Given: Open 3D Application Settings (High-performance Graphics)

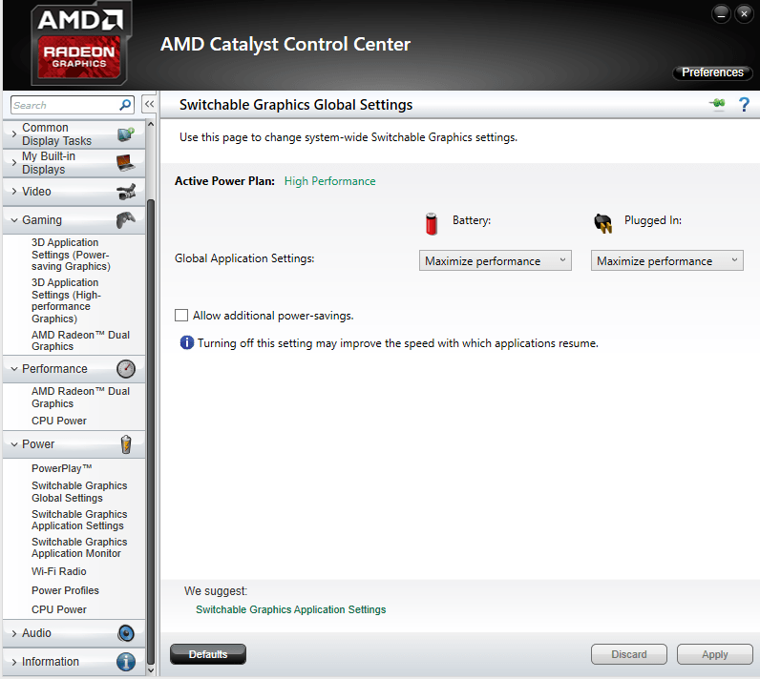Looking at the screenshot, I should point(67,300).
